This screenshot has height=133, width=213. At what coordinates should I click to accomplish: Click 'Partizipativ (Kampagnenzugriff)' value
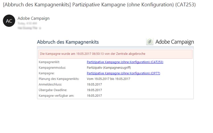(109, 68)
